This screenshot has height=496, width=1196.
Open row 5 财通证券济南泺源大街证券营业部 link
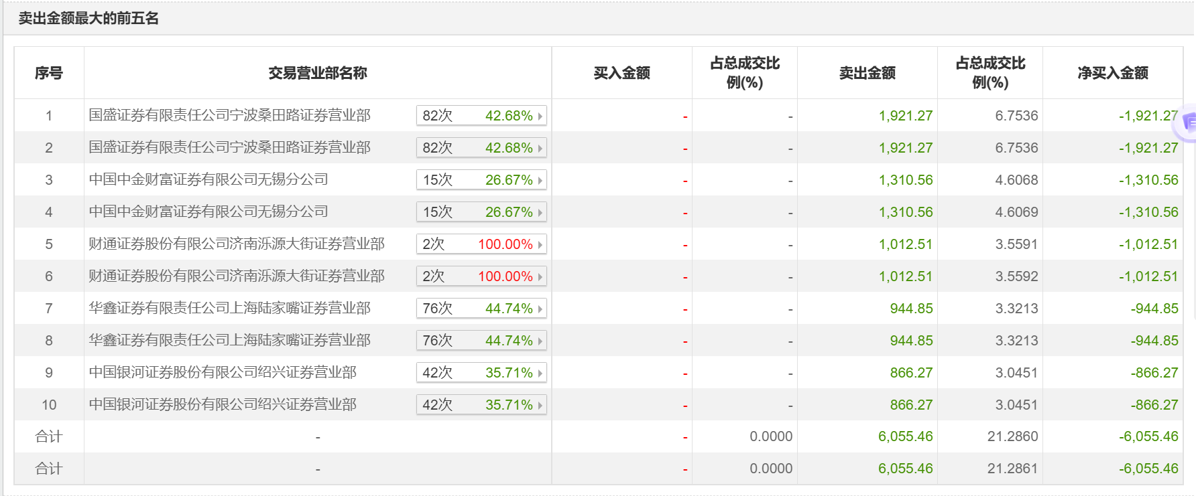(237, 244)
